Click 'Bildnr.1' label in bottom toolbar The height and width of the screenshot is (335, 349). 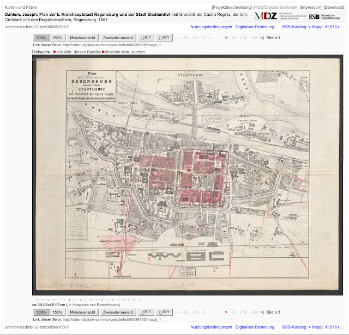pos(273,312)
